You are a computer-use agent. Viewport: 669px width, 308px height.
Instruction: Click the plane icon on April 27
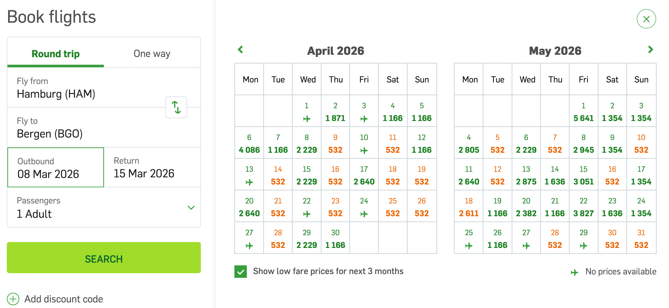(x=249, y=245)
